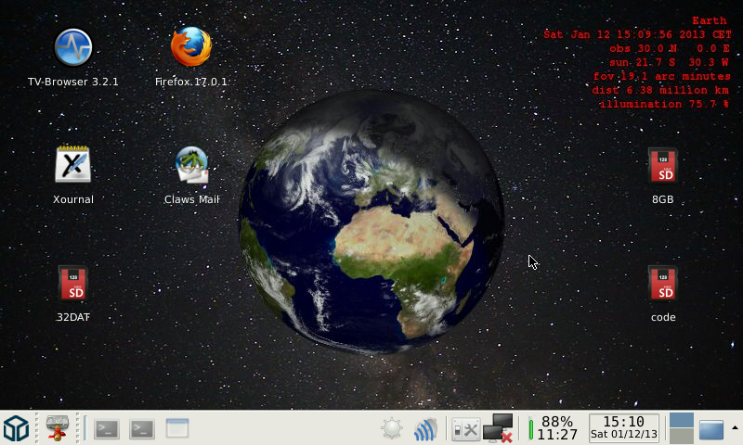Select the code SD card icon
The image size is (743, 445).
(x=662, y=284)
